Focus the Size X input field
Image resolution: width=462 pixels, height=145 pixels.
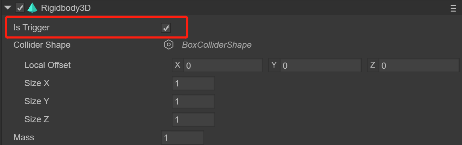[193, 83]
